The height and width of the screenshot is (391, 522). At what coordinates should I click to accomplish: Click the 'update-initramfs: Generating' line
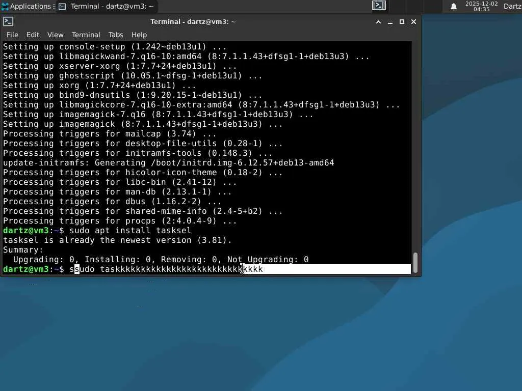click(x=168, y=162)
